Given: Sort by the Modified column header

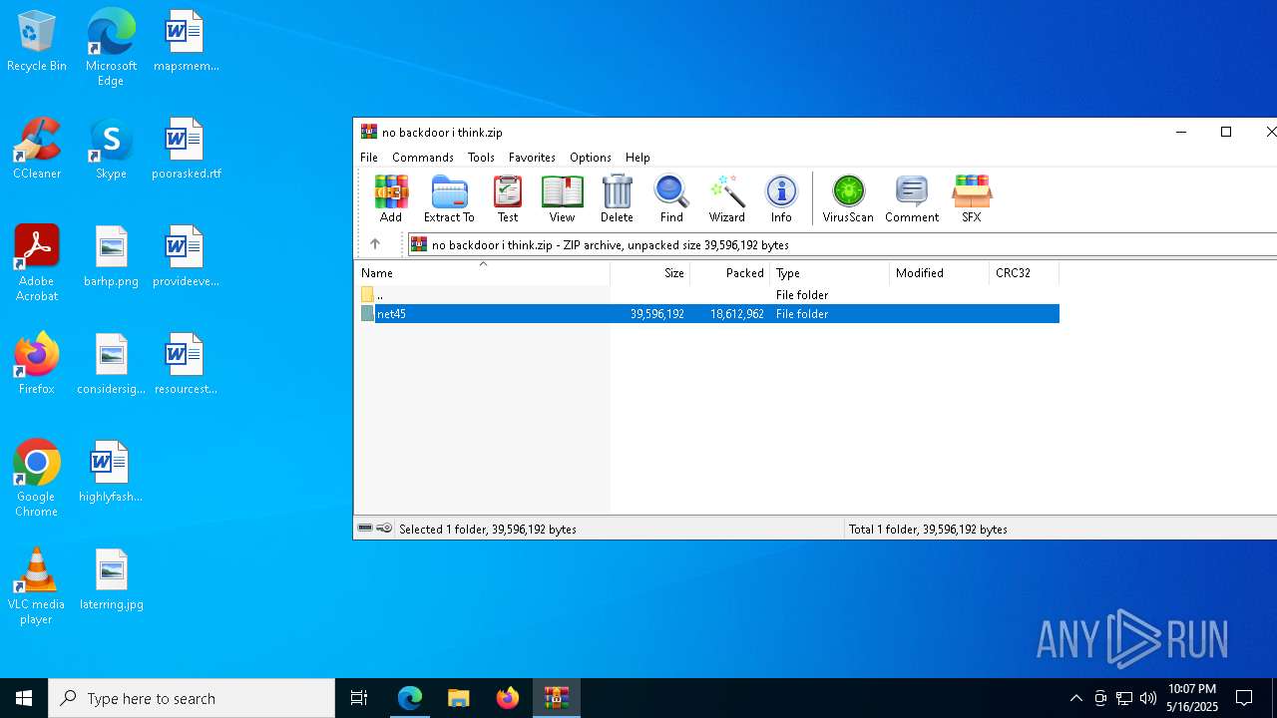Looking at the screenshot, I should [x=939, y=273].
